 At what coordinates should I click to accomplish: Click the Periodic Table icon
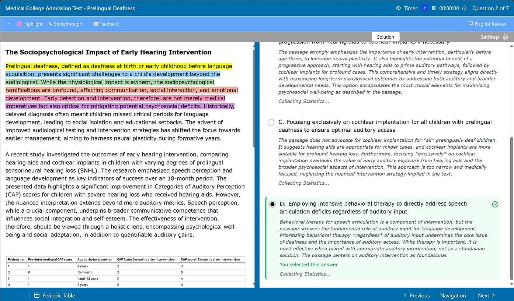pos(37,295)
